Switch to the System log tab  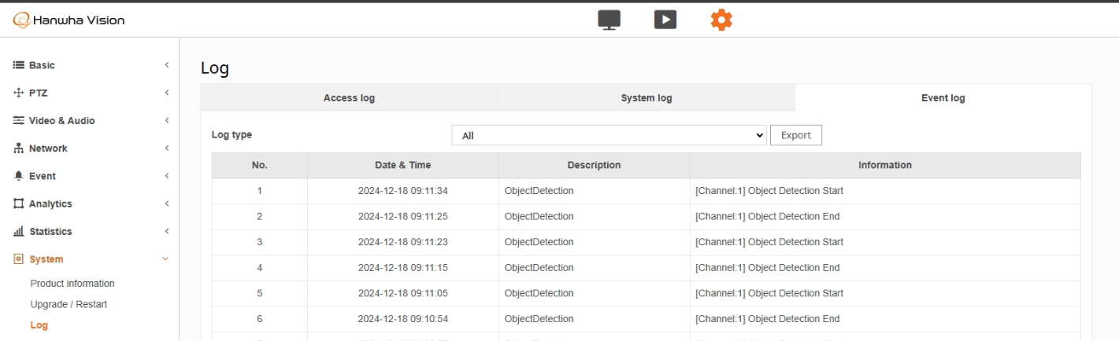point(647,98)
